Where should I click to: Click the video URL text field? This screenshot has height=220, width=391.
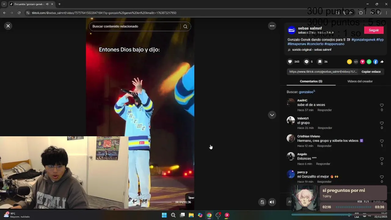(323, 72)
